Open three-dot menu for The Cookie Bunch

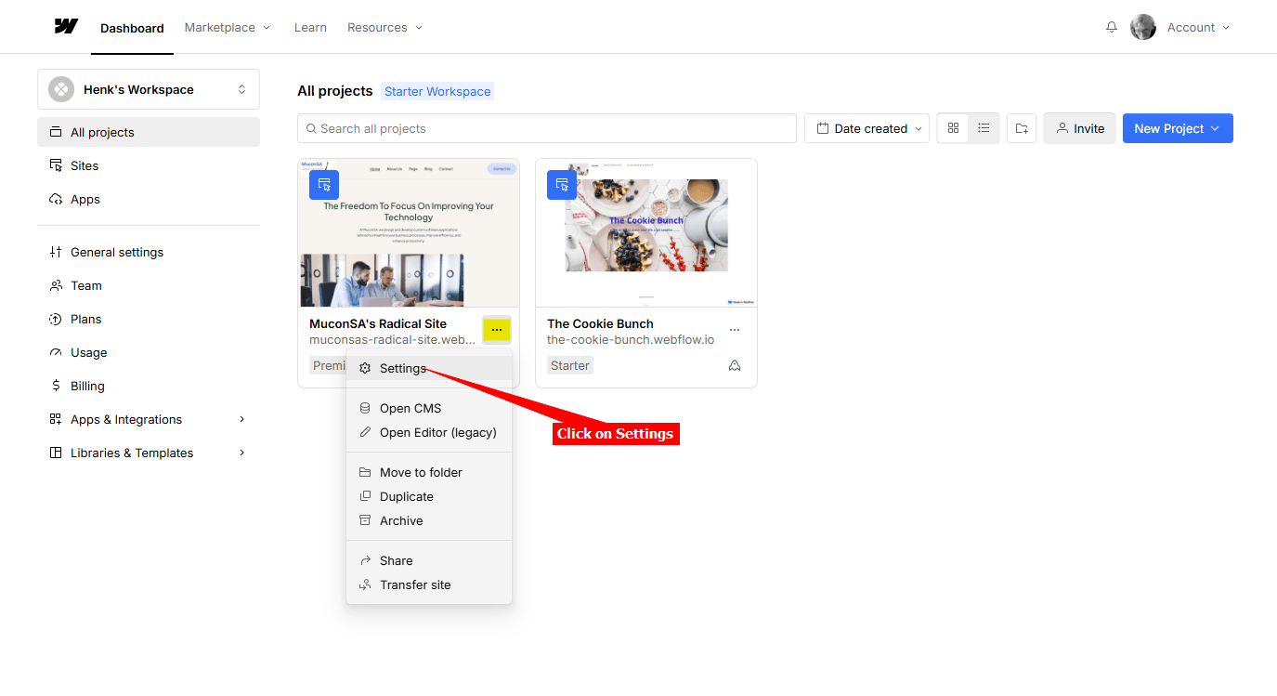pyautogui.click(x=735, y=330)
